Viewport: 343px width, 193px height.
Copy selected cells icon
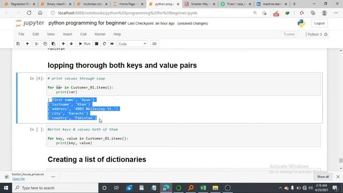point(45,44)
